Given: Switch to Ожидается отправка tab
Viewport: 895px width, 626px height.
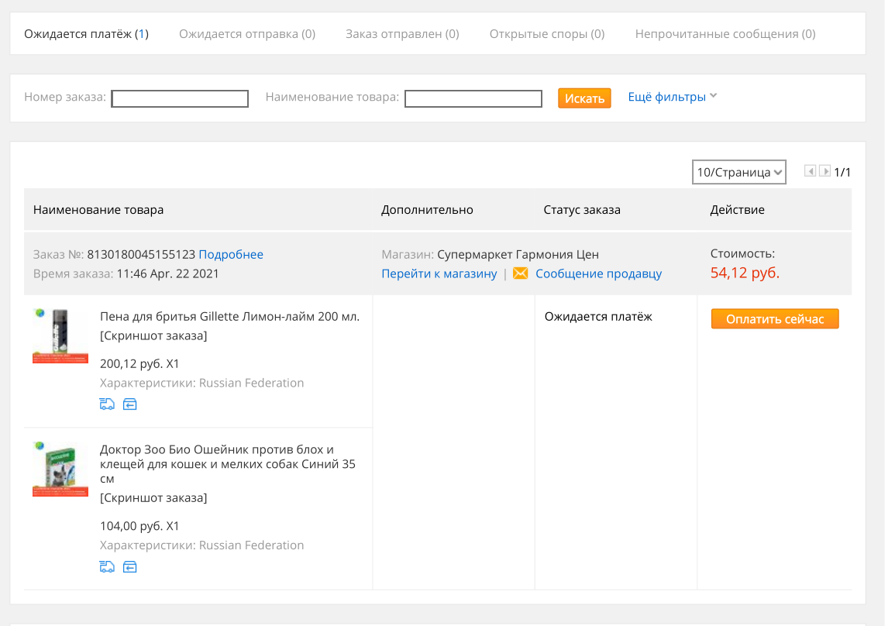Looking at the screenshot, I should click(247, 34).
